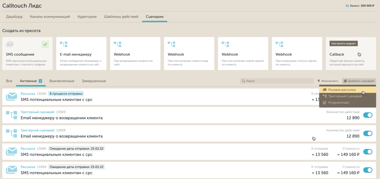Click icon of Webhook preset for new lead
The width and height of the screenshot is (380, 179).
click(x=171, y=44)
